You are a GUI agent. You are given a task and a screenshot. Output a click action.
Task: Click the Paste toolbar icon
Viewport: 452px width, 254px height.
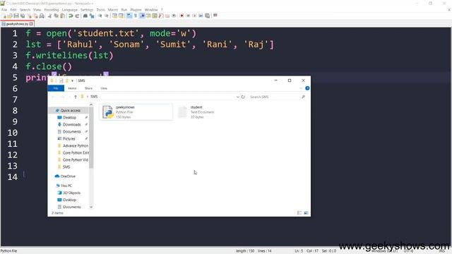[x=62, y=16]
